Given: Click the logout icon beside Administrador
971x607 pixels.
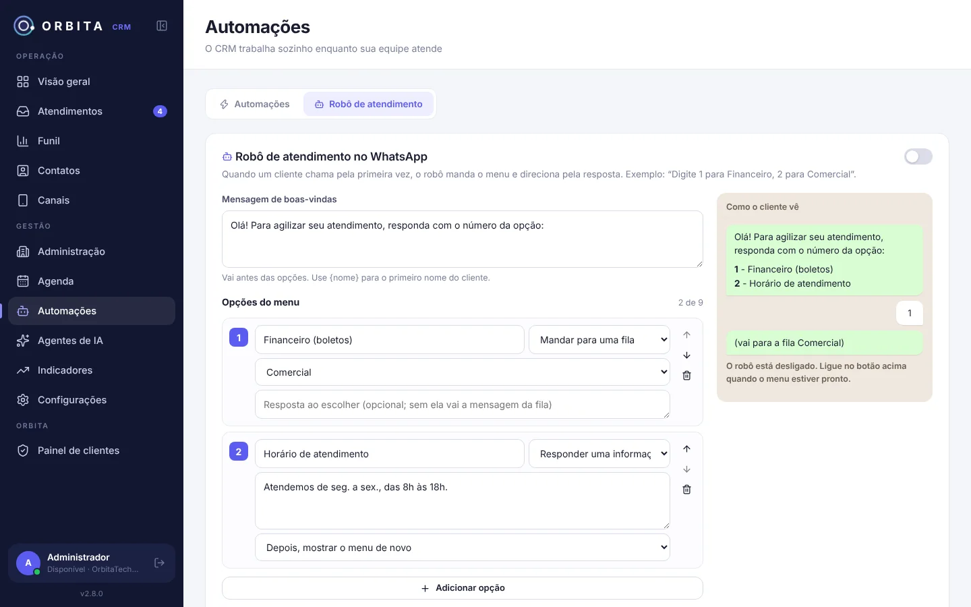Looking at the screenshot, I should coord(160,563).
